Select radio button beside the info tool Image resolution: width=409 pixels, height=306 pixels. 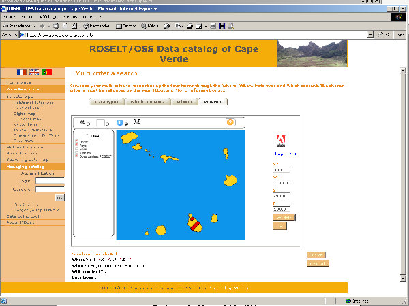pyautogui.click(x=127, y=124)
